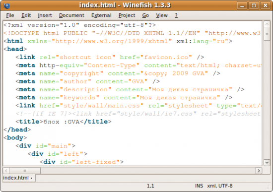Image resolution: width=273 pixels, height=192 pixels.
Task: Click the link rel="shortcut icon" line
Action: coord(110,57)
